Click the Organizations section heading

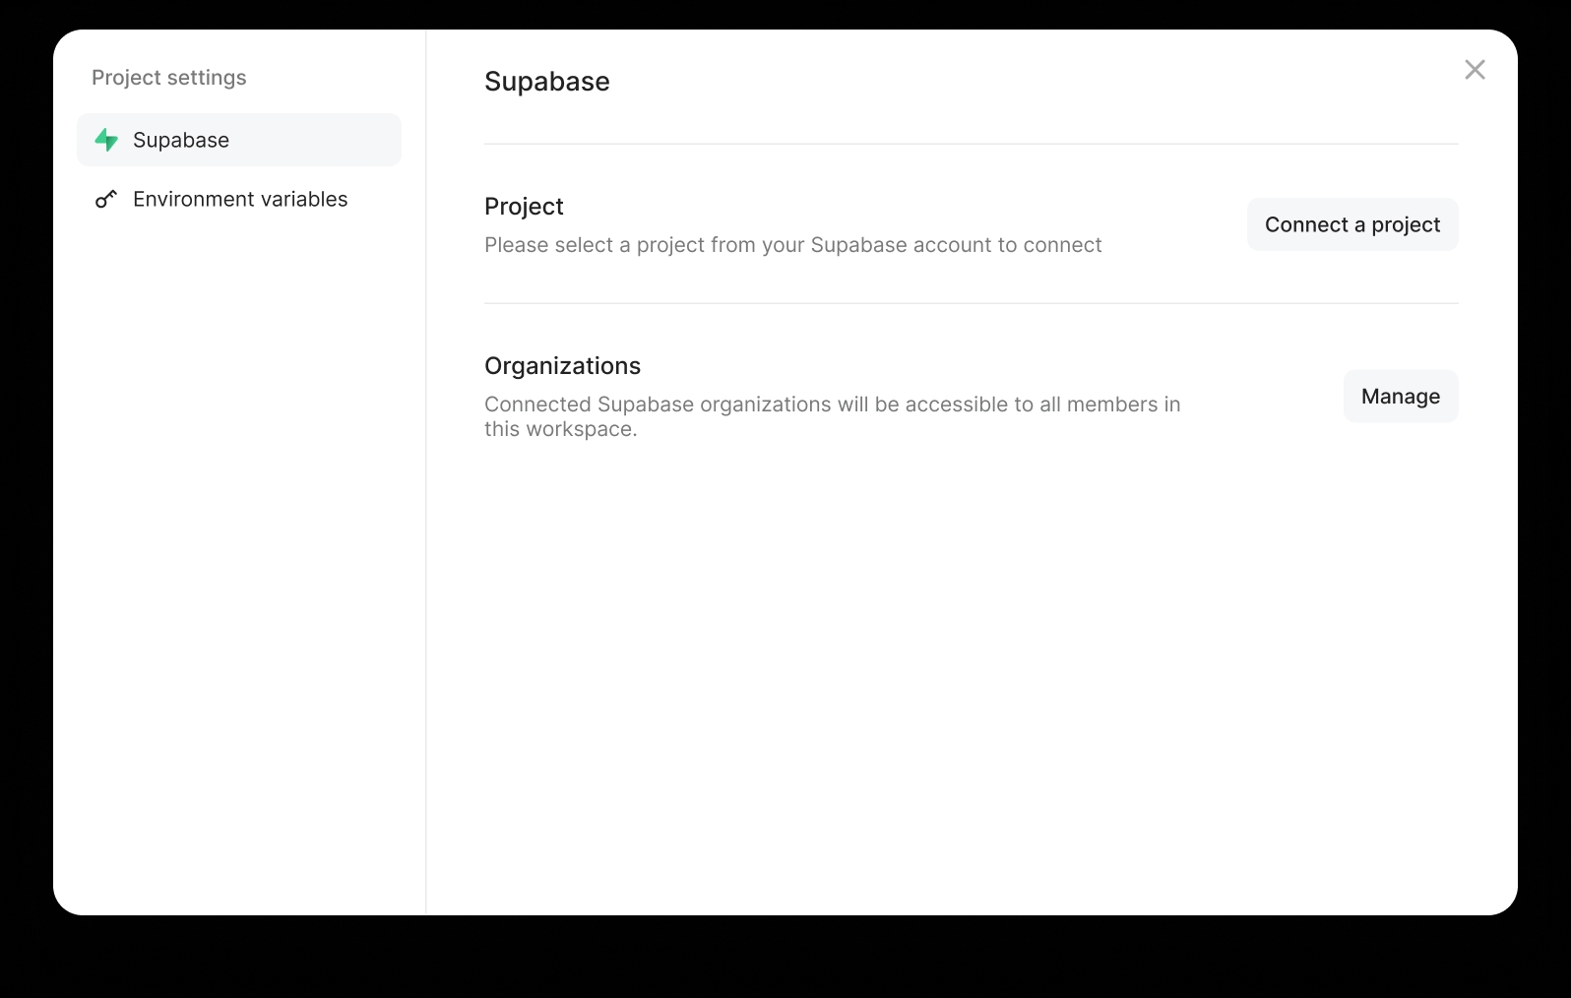[x=562, y=366]
